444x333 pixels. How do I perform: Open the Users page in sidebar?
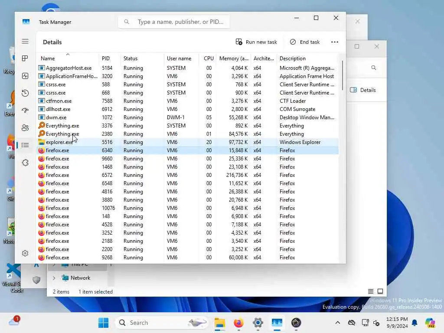click(x=25, y=128)
